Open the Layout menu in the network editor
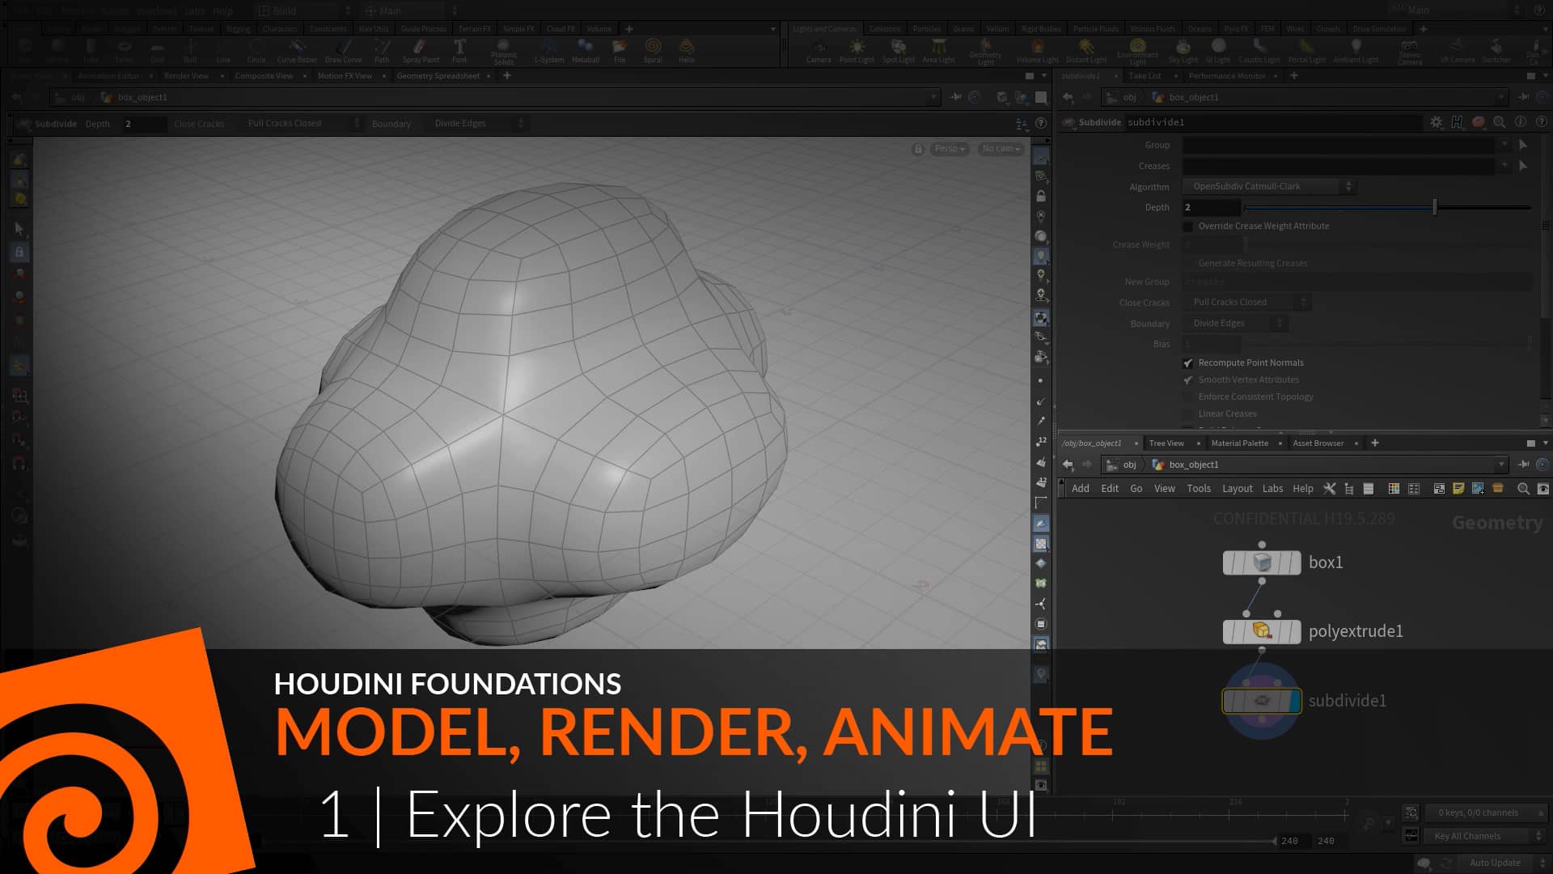This screenshot has width=1553, height=874. tap(1238, 488)
